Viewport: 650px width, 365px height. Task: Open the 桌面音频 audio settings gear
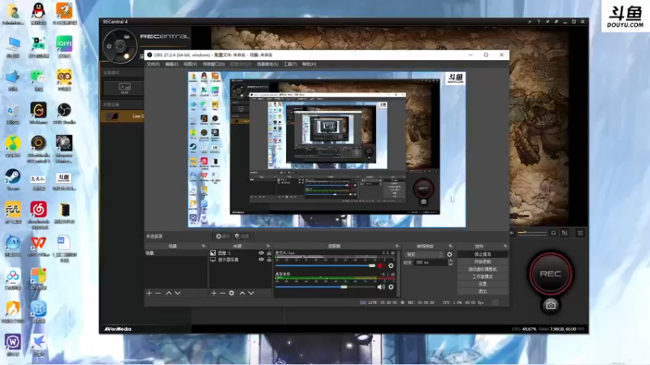[391, 287]
